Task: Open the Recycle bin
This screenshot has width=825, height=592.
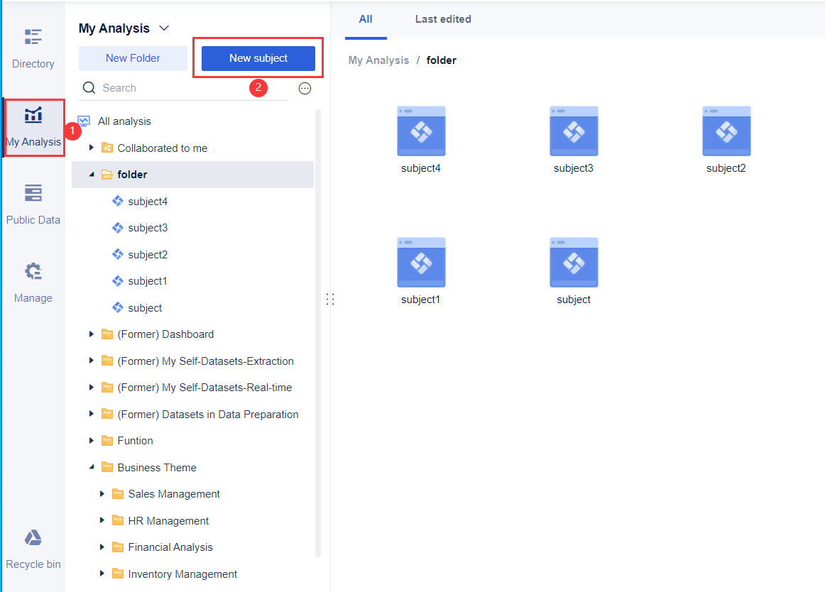Action: pos(33,547)
